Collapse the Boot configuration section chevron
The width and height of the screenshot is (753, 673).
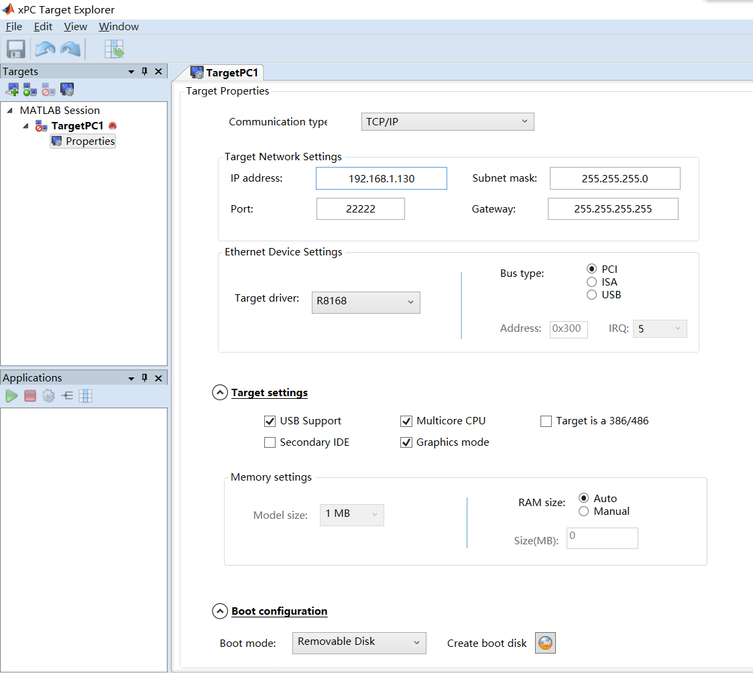tap(220, 611)
